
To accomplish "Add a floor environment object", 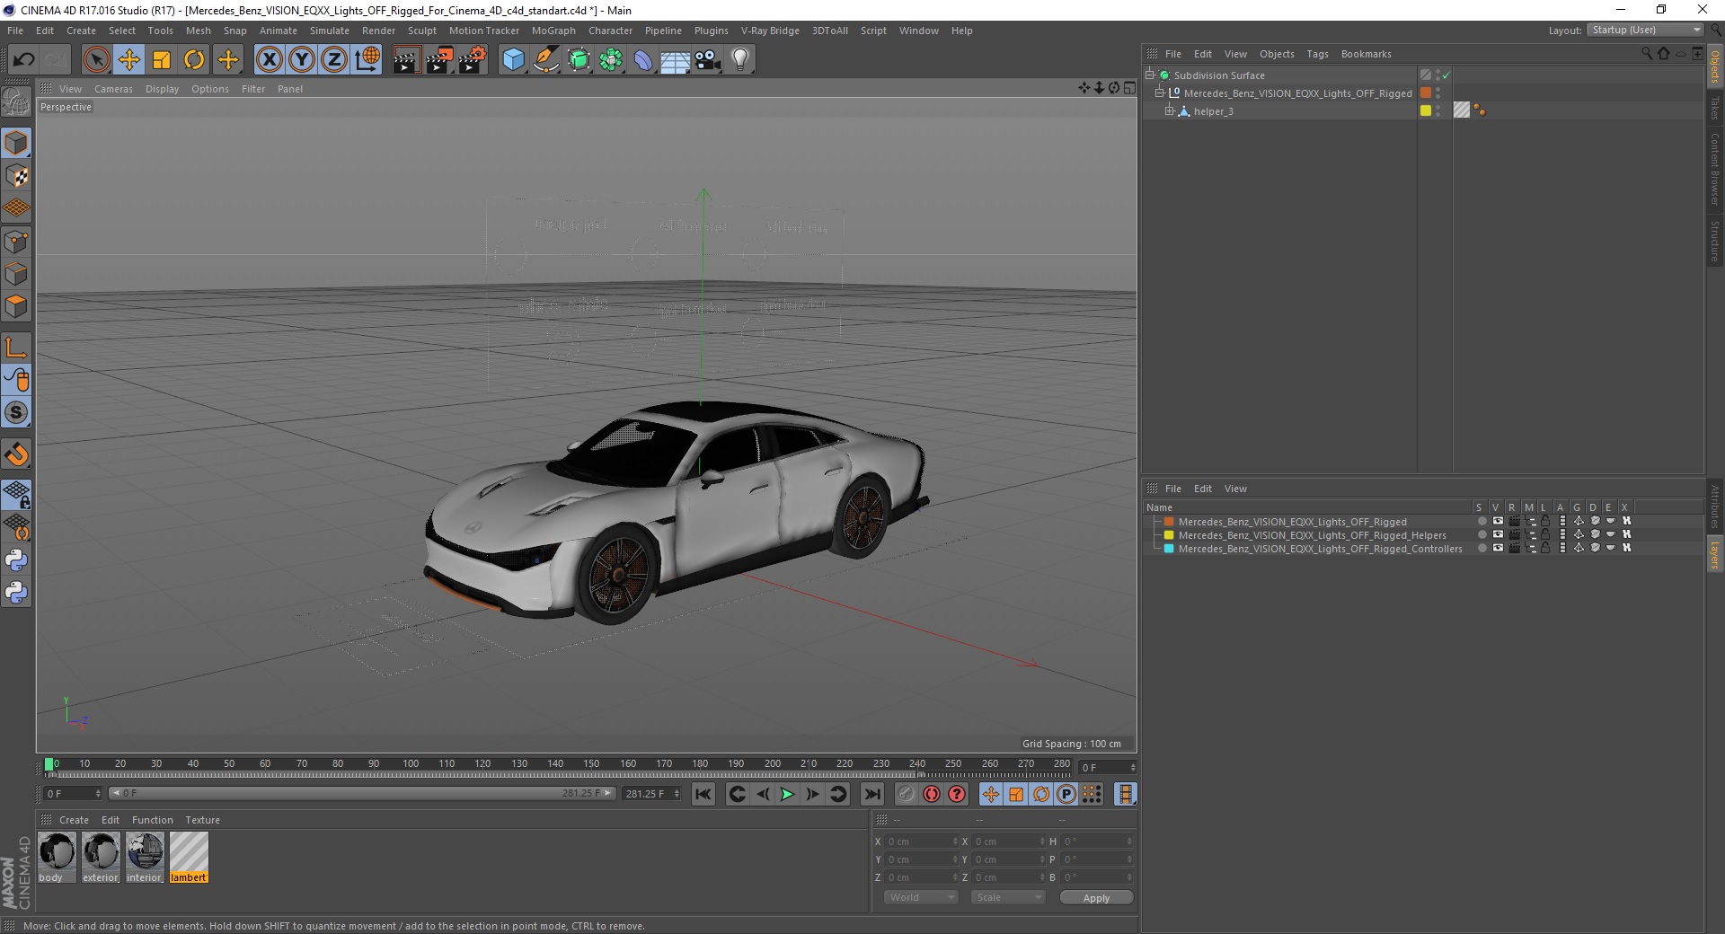I will coord(676,60).
